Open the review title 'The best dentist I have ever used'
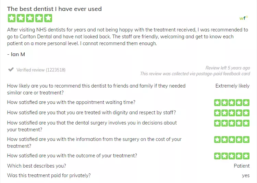Viewport: 257px width, 183px height. pyautogui.click(x=54, y=9)
